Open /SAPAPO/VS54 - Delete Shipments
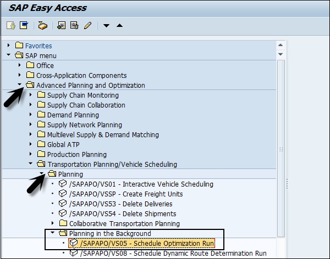This screenshot has width=330, height=259. tap(123, 213)
